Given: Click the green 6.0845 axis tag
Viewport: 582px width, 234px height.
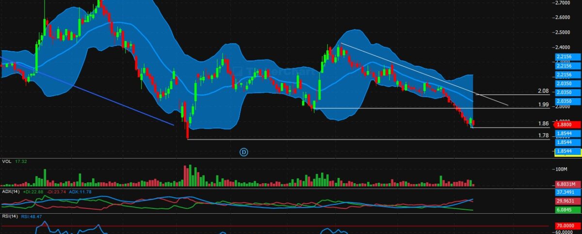Looking at the screenshot, I should tap(566, 210).
